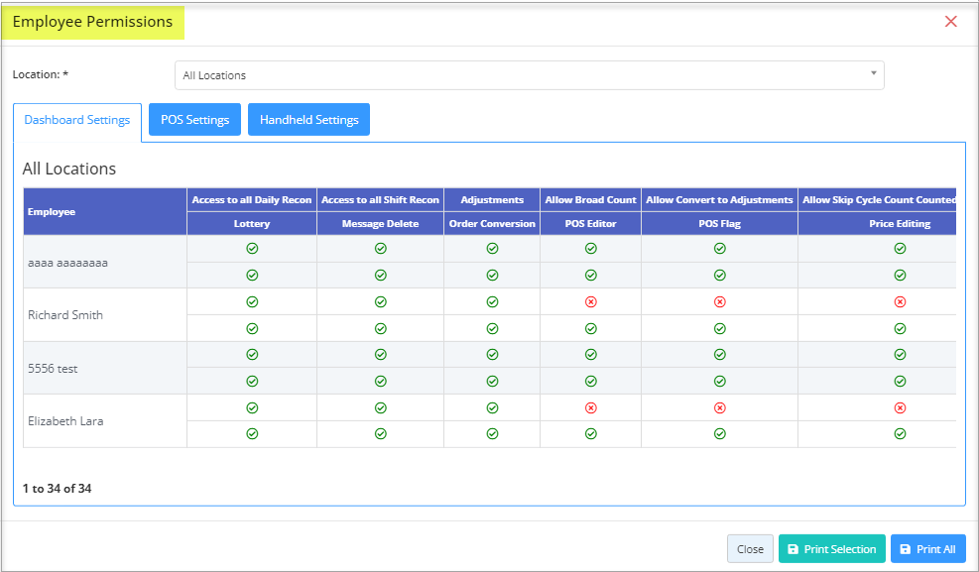This screenshot has height=572, width=979.
Task: Click 5556 test's Lottery checkmark
Action: tap(252, 381)
